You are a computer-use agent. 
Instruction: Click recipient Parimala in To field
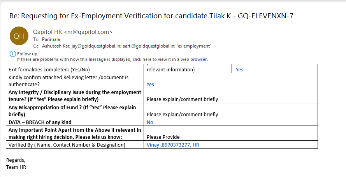coord(51,39)
